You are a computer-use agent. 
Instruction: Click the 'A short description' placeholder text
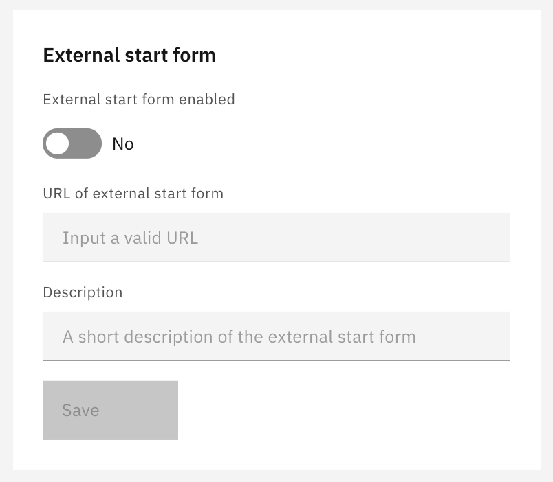239,337
